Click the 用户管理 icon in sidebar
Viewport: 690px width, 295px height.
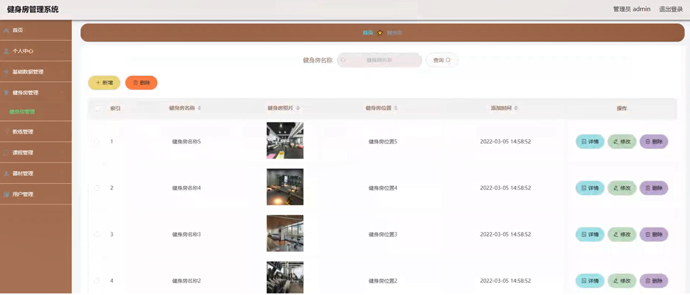click(x=6, y=195)
